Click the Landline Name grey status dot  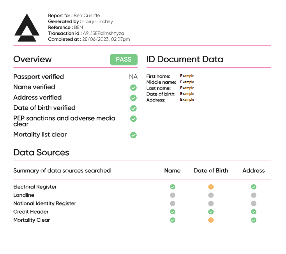173,195
